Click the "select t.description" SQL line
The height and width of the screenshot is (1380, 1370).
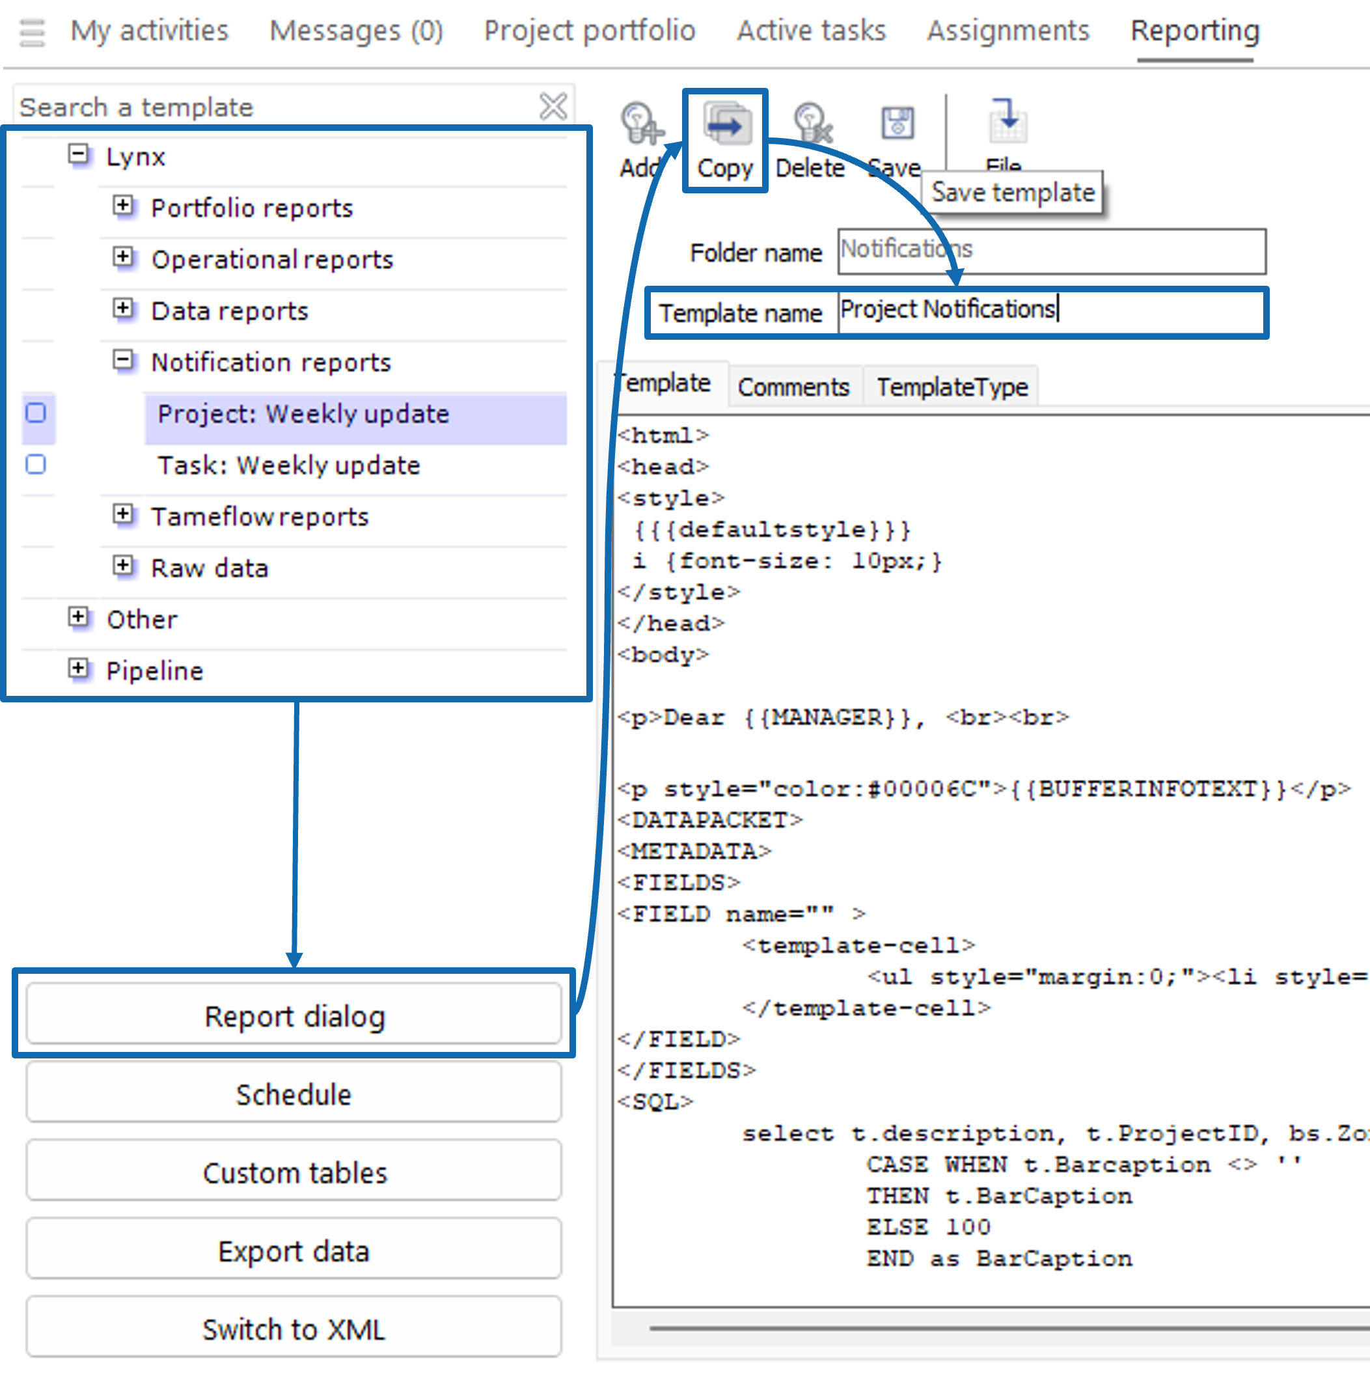point(1056,1133)
